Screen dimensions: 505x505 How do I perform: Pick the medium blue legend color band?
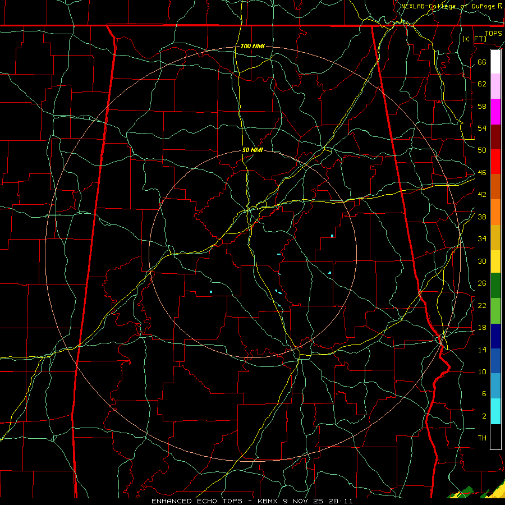click(495, 361)
